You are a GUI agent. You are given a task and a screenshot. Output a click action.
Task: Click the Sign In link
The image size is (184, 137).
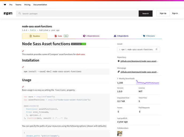[175, 13]
